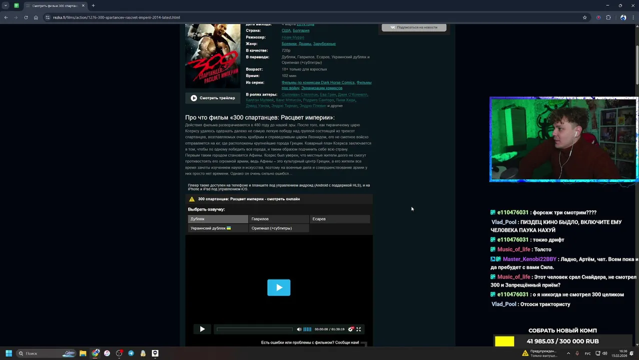Open the new tab with plus button
The image size is (639, 360).
[x=93, y=5]
